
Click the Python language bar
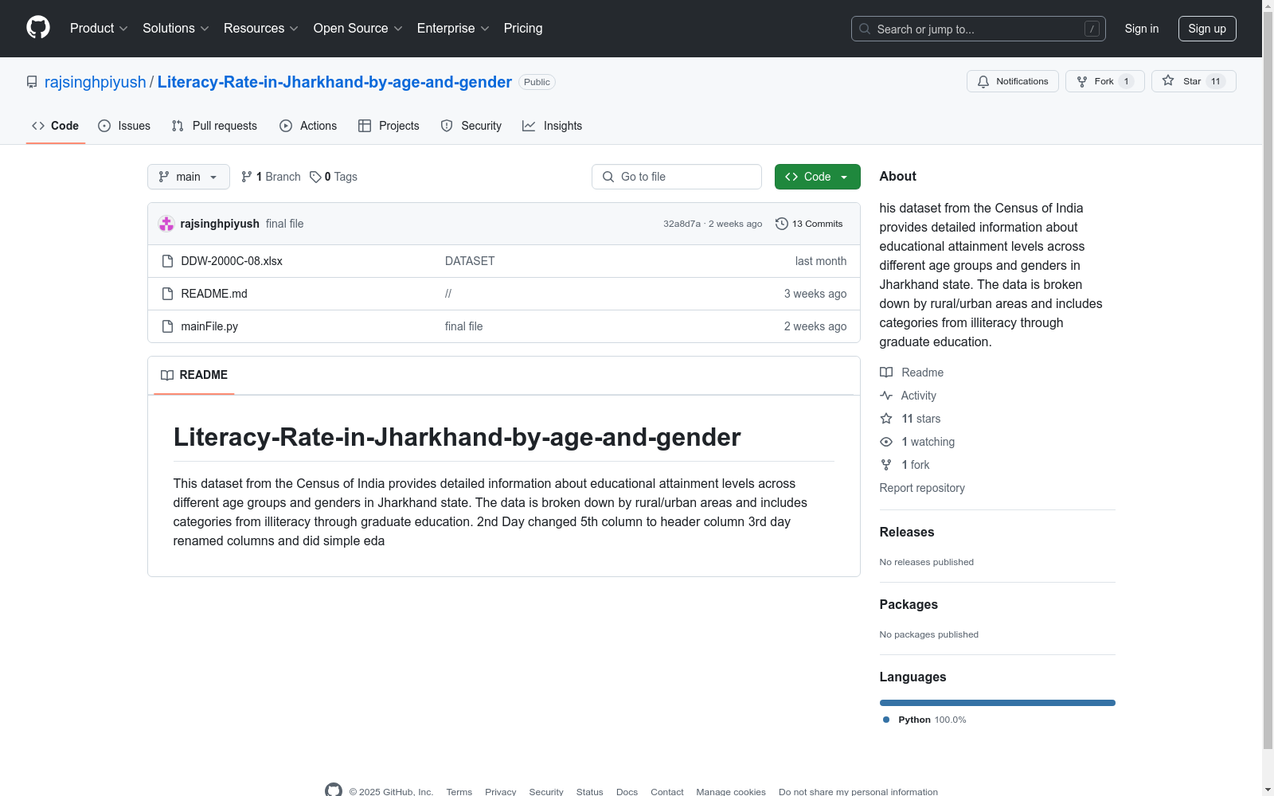998,703
